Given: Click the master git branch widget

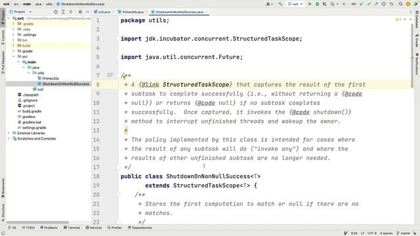Looking at the screenshot, I should (x=404, y=233).
